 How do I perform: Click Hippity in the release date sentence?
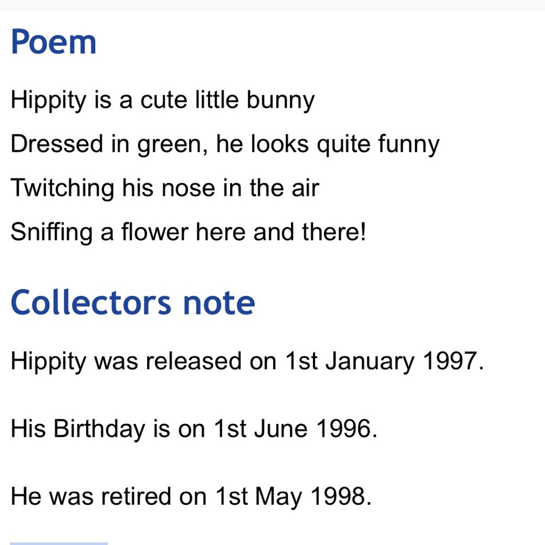[x=49, y=361]
